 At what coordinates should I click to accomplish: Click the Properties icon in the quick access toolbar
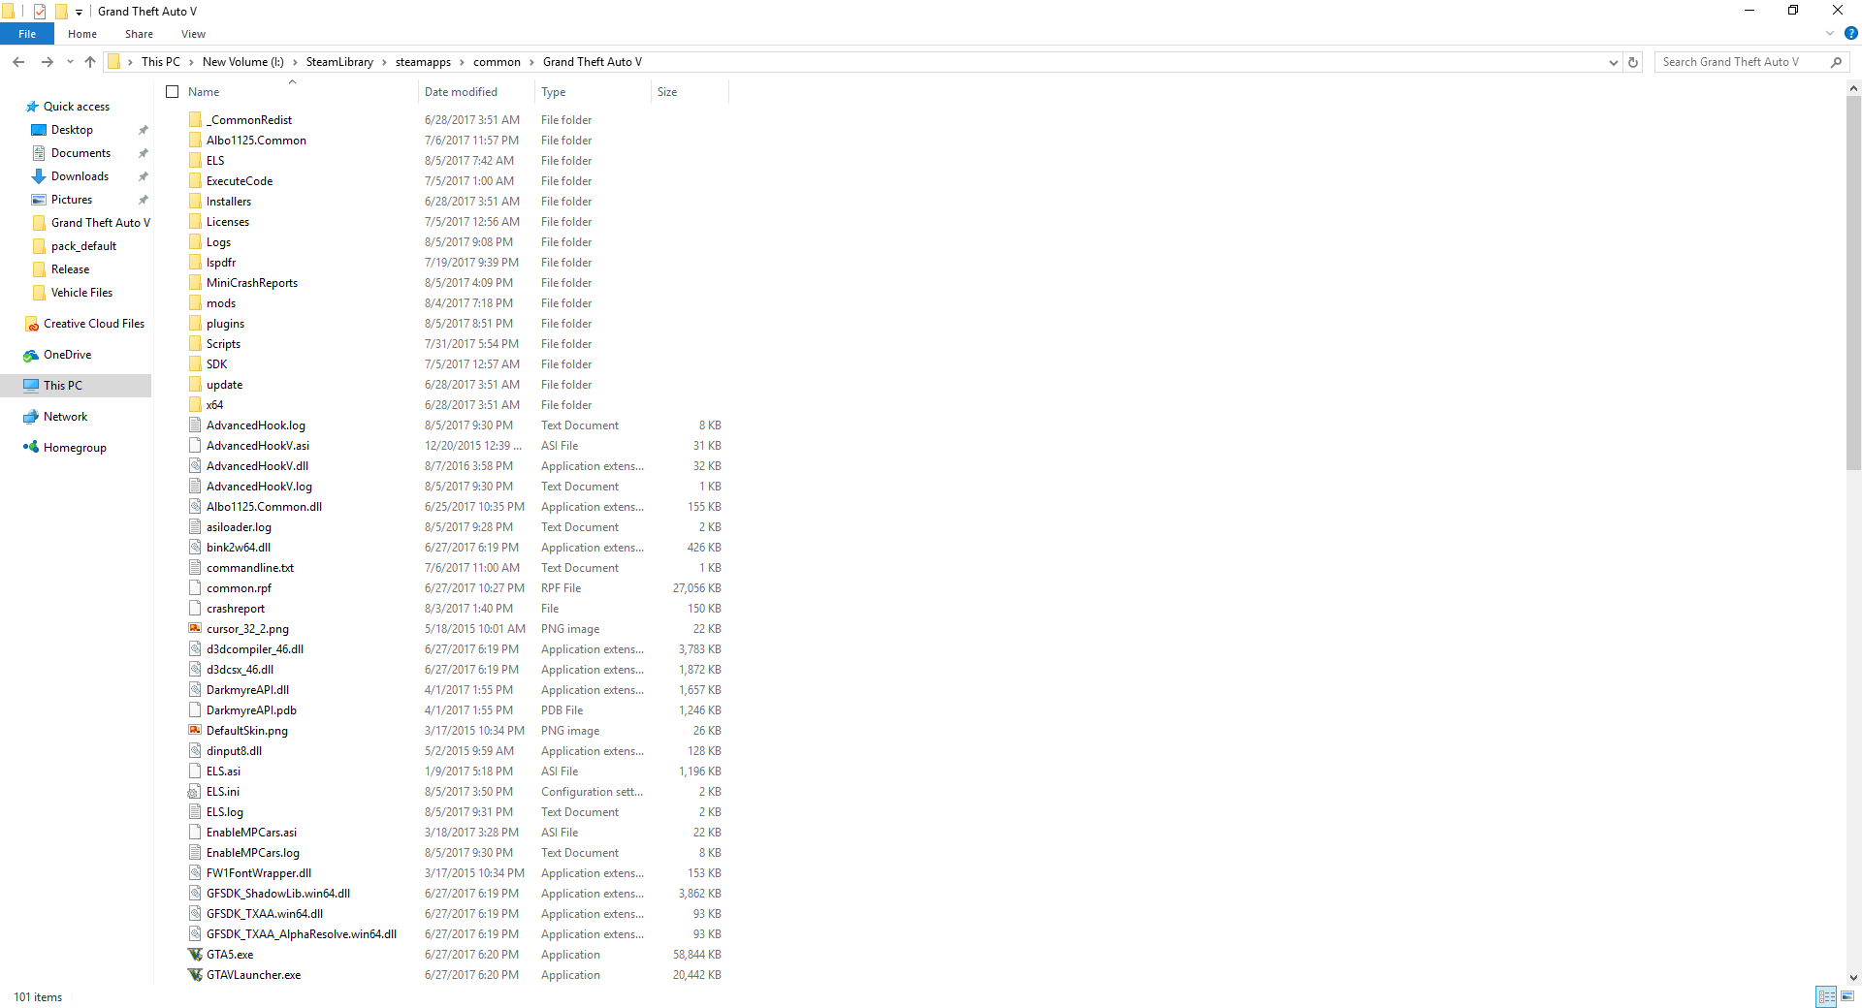pos(40,12)
